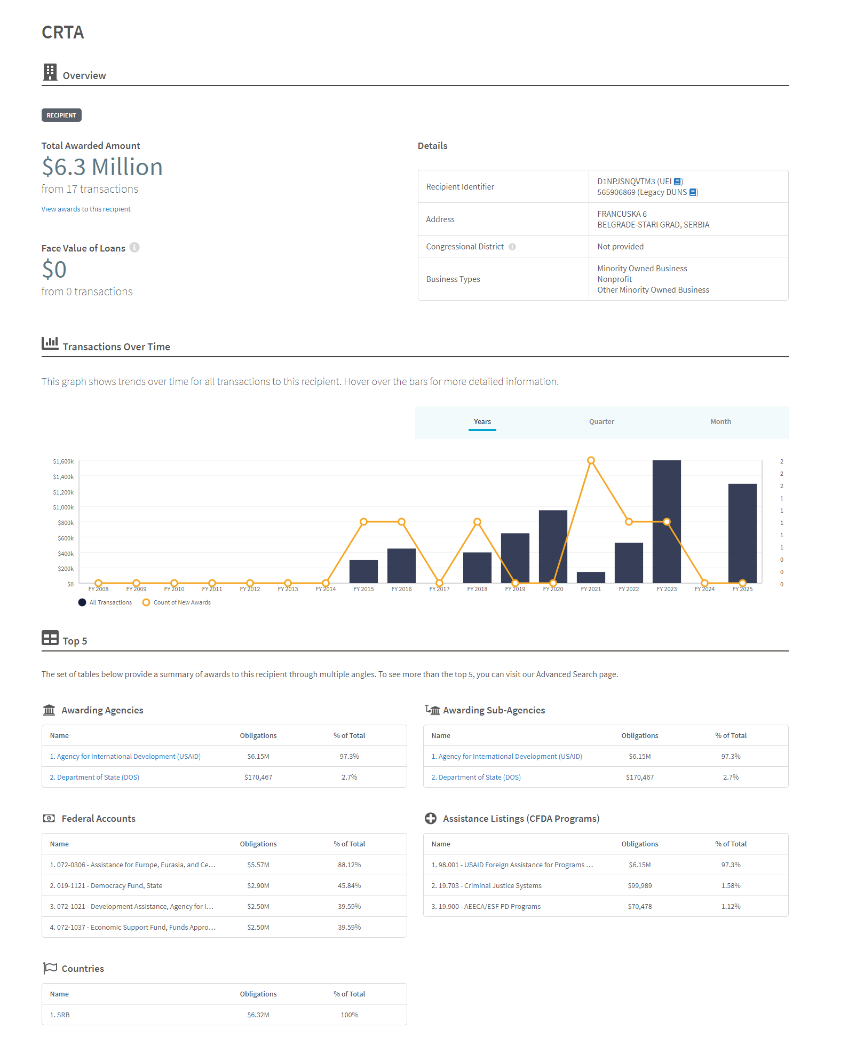864x1060 pixels.
Task: Click the SRB country row
Action: 224,1015
